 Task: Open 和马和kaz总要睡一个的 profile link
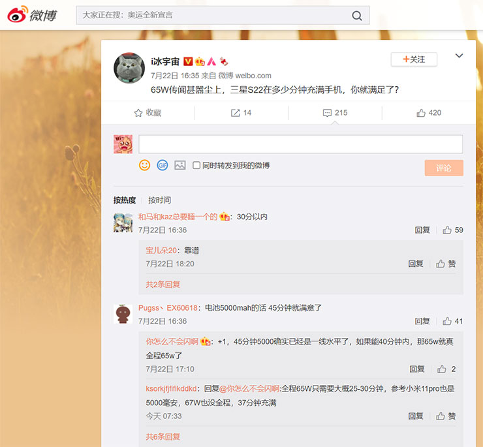(x=178, y=217)
